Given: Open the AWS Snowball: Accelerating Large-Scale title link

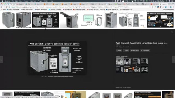Looking at the screenshot, I should point(142,43).
